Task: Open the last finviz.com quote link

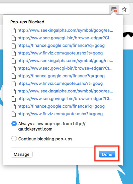Action: point(60,114)
